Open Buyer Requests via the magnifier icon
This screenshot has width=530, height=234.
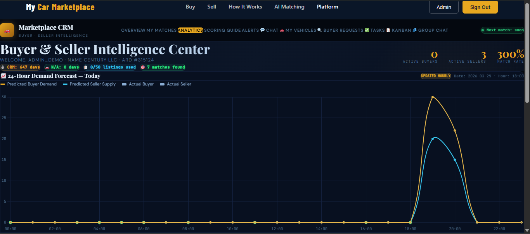click(319, 30)
